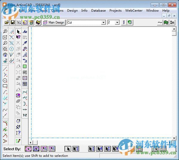Screen dimensions: 179x160
Task: Select the wavy Bezier curve tool
Action: 5,110
